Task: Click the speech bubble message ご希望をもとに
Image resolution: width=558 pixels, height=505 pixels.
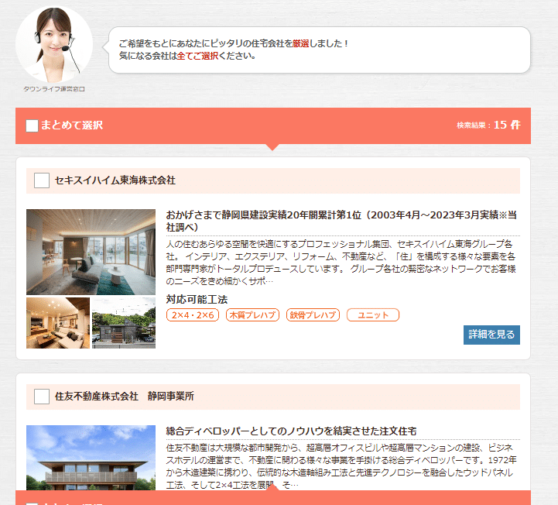Action: 234,50
